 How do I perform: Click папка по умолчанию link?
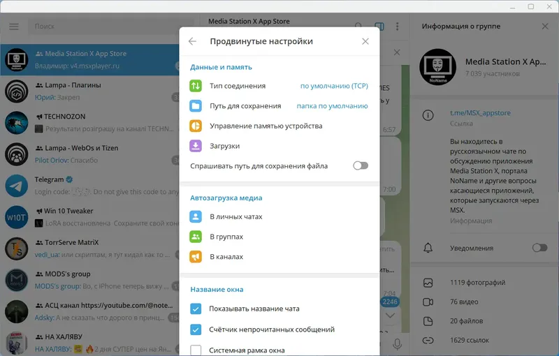coord(333,105)
